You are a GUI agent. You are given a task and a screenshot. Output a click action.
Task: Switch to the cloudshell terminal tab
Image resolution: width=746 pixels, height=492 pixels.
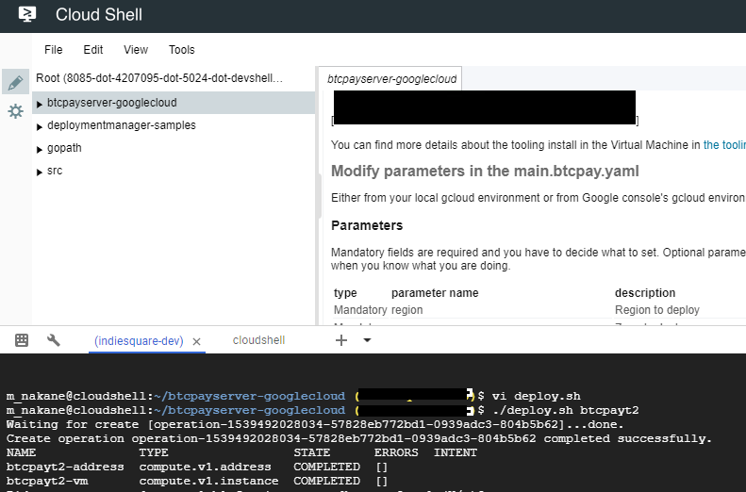tap(258, 340)
